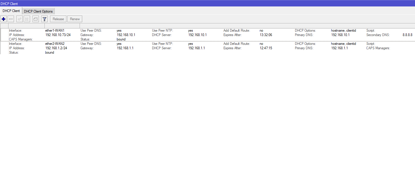Click the Renew button

click(75, 19)
